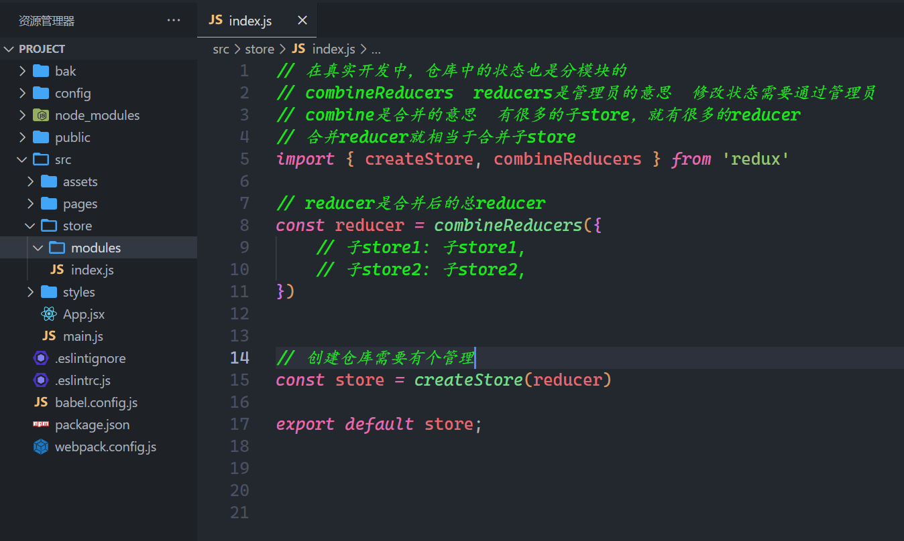
Task: Expand the pages folder chevron
Action: coord(30,204)
